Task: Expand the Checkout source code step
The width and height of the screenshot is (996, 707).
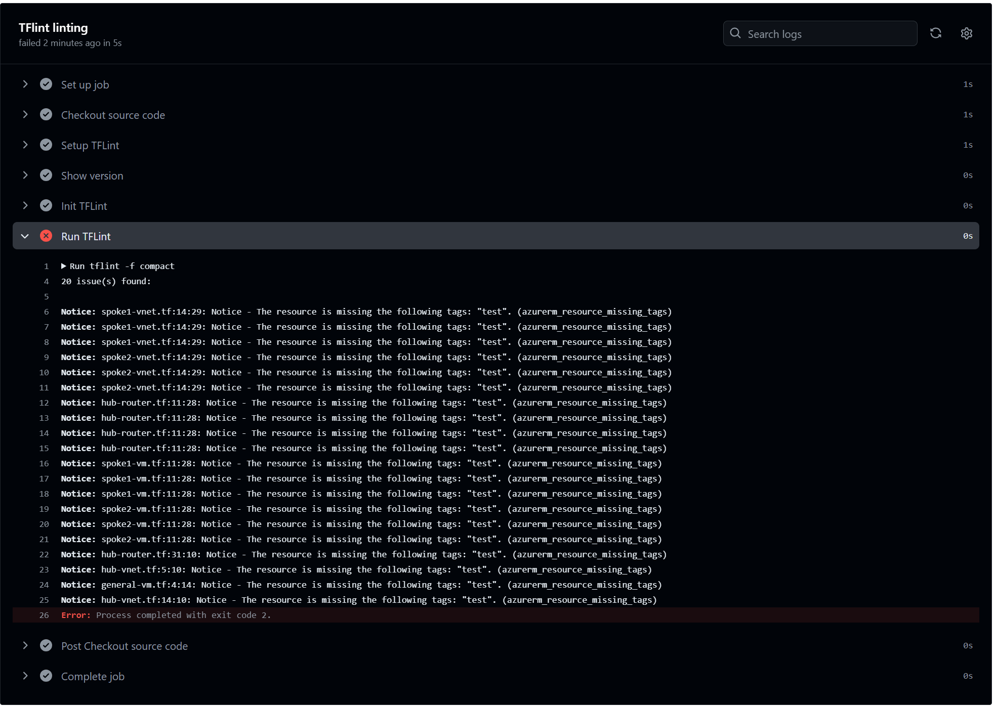Action: (x=25, y=115)
